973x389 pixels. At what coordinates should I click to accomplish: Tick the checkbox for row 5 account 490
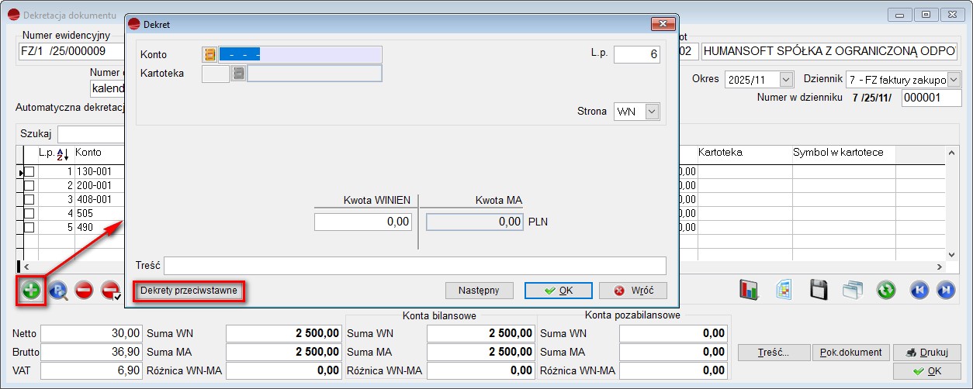point(29,228)
